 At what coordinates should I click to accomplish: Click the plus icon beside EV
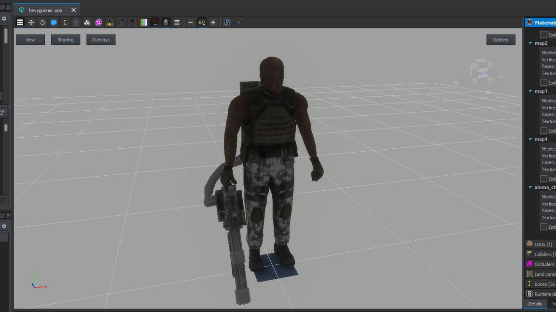pyautogui.click(x=213, y=23)
